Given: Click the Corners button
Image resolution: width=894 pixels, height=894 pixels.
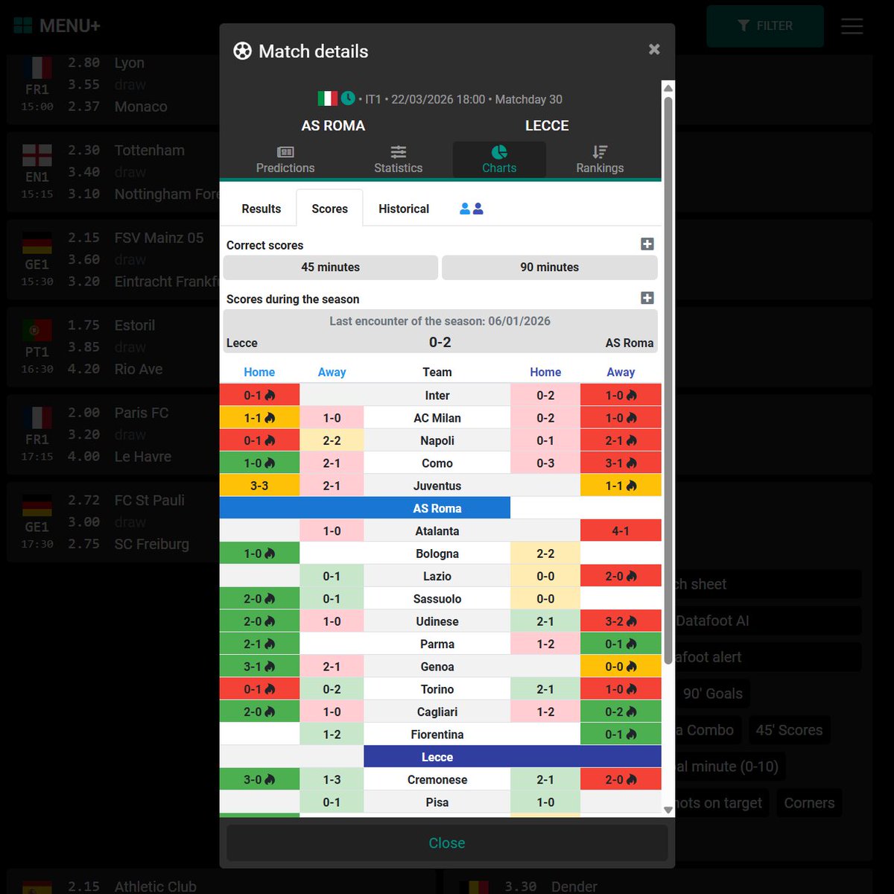Looking at the screenshot, I should point(809,802).
